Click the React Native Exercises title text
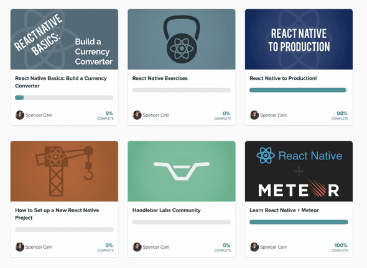The height and width of the screenshot is (268, 367). pos(160,78)
